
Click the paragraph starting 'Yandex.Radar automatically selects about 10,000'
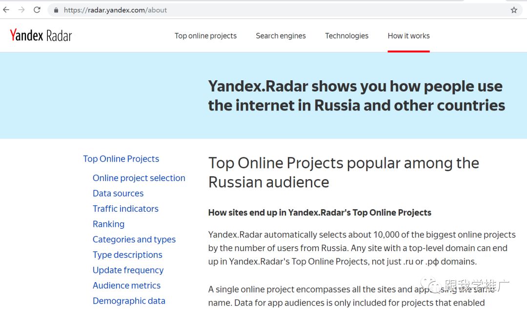pyautogui.click(x=362, y=248)
